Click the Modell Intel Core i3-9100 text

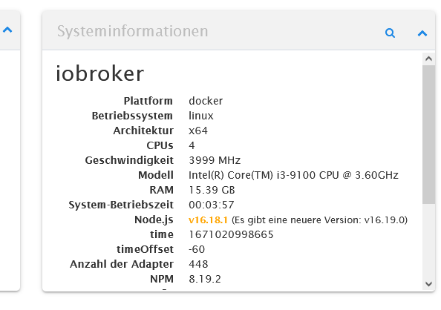[x=293, y=175]
